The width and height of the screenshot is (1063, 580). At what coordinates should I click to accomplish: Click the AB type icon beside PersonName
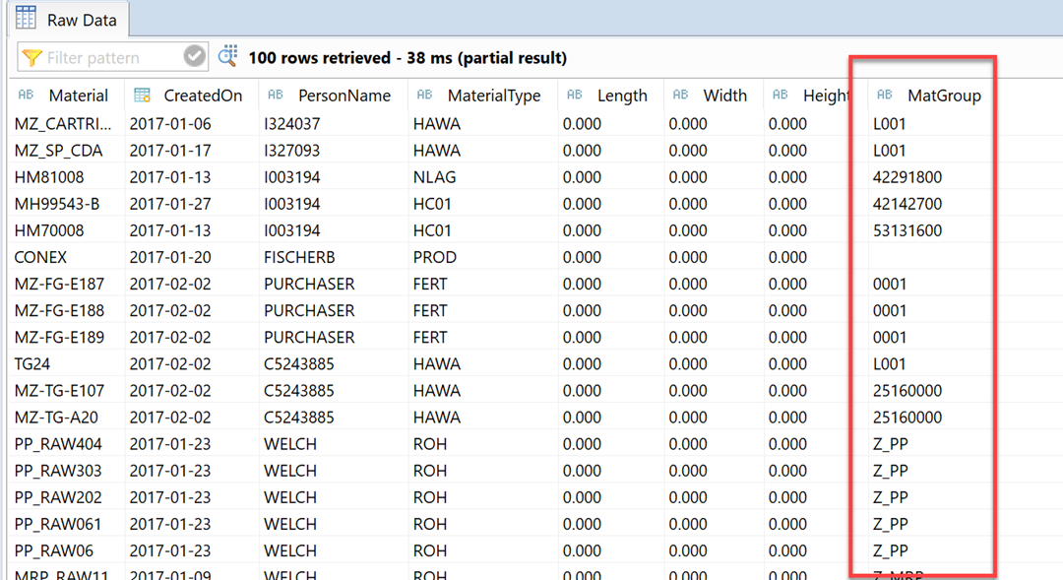pos(276,95)
